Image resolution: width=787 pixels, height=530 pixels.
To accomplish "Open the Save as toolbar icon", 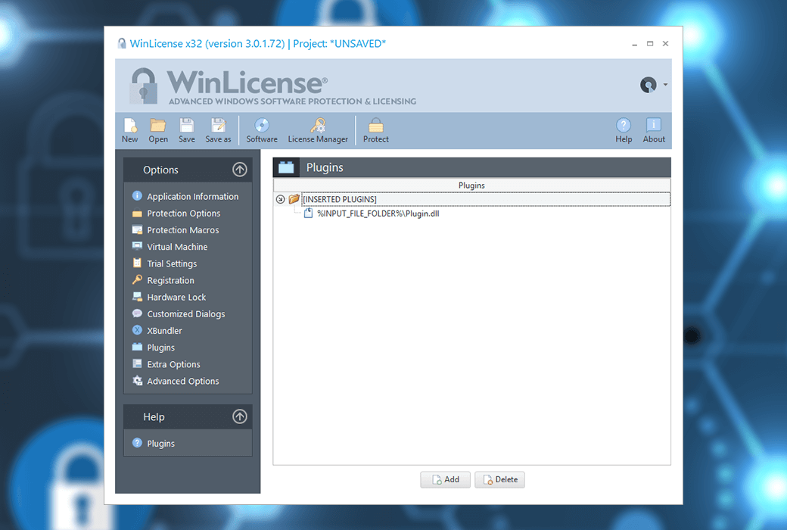I will 218,129.
